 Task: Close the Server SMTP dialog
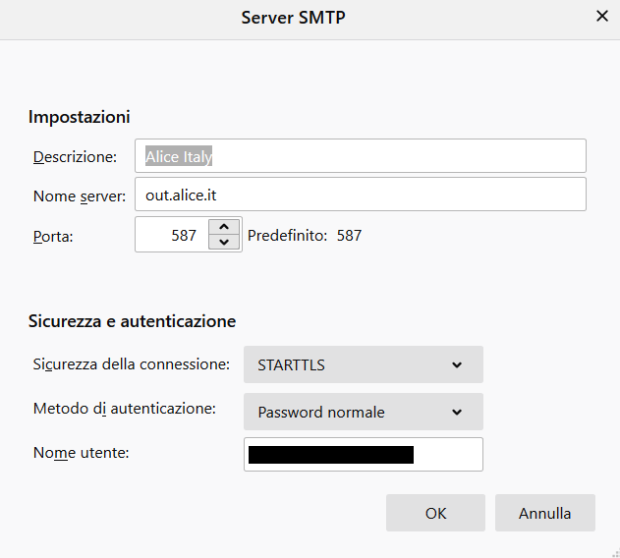click(x=601, y=17)
